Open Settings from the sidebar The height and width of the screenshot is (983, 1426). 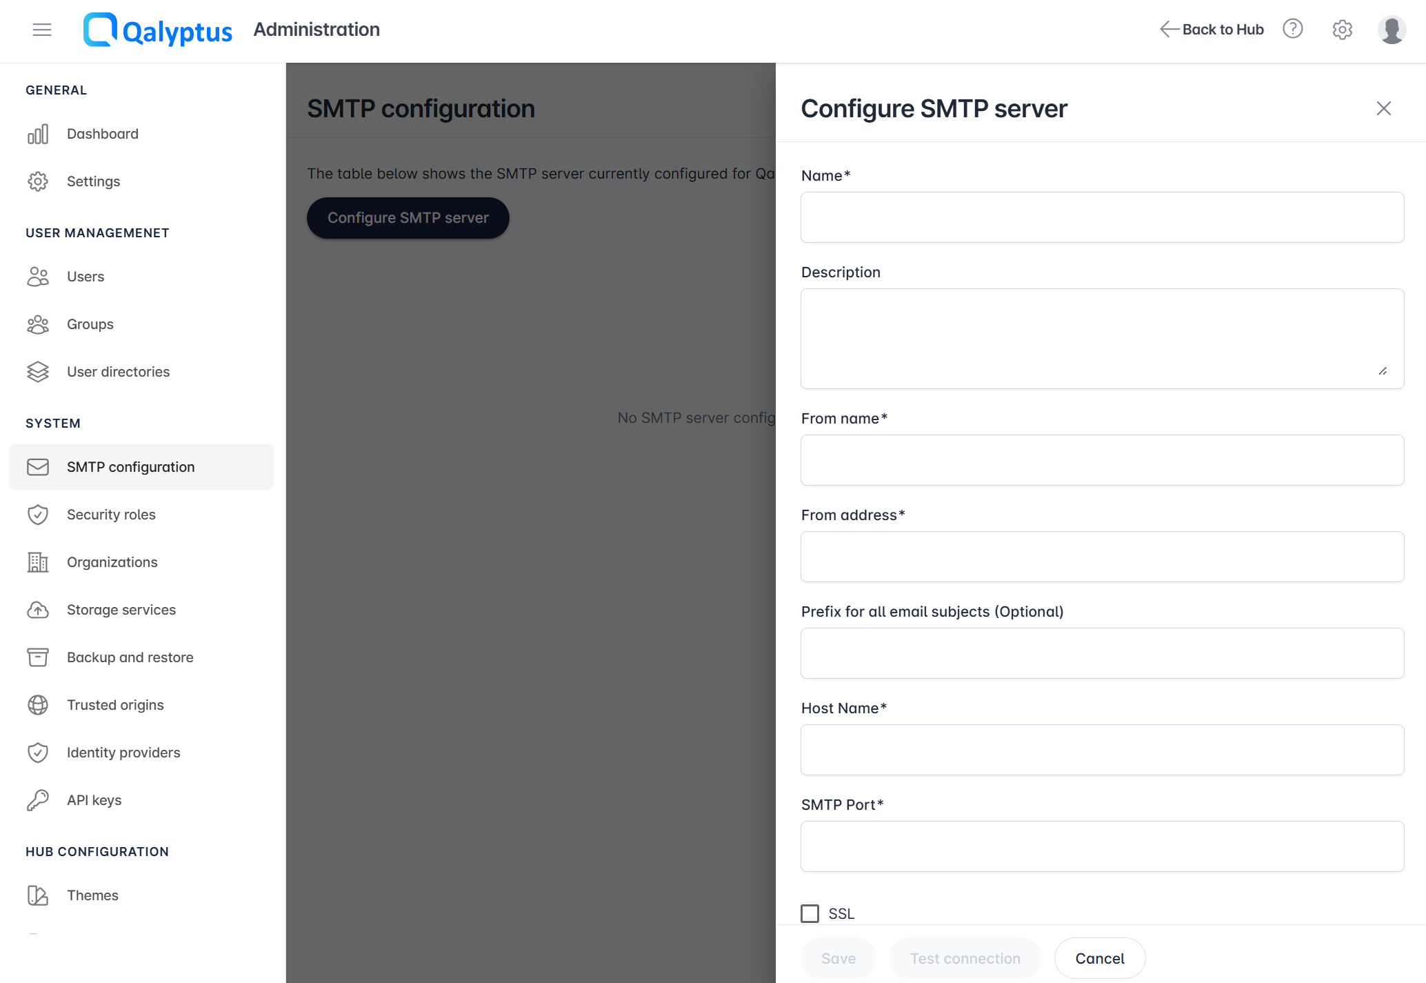(x=94, y=181)
